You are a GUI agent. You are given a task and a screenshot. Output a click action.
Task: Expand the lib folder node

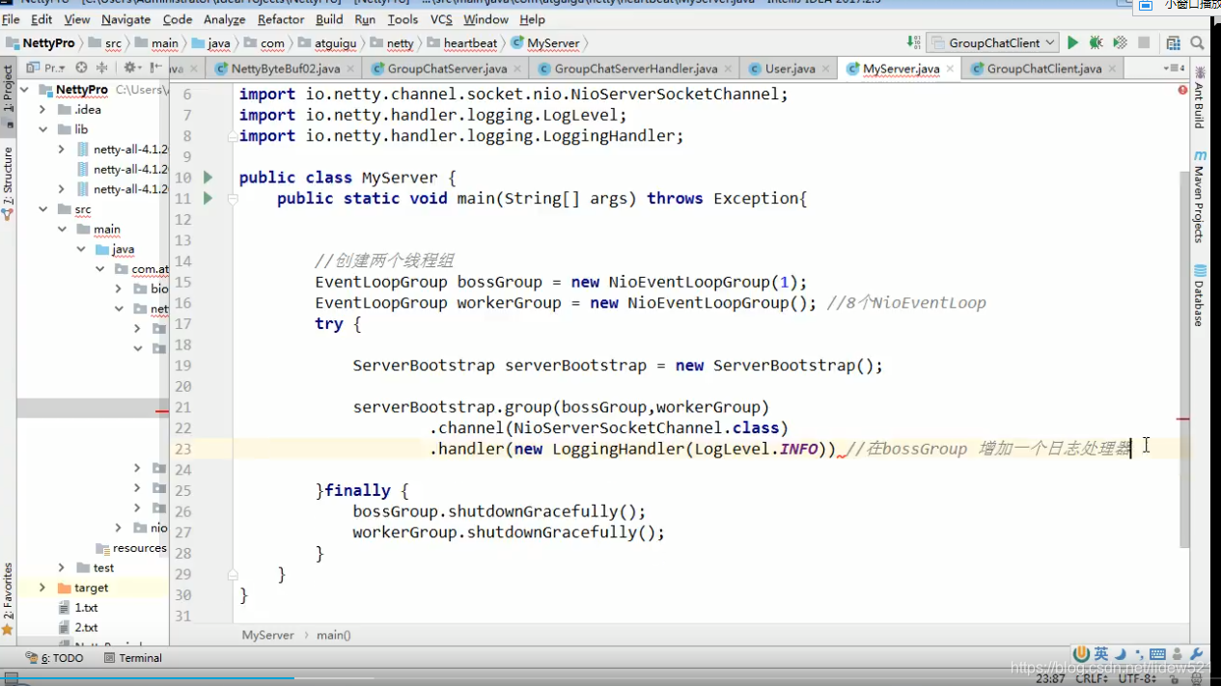coord(42,129)
